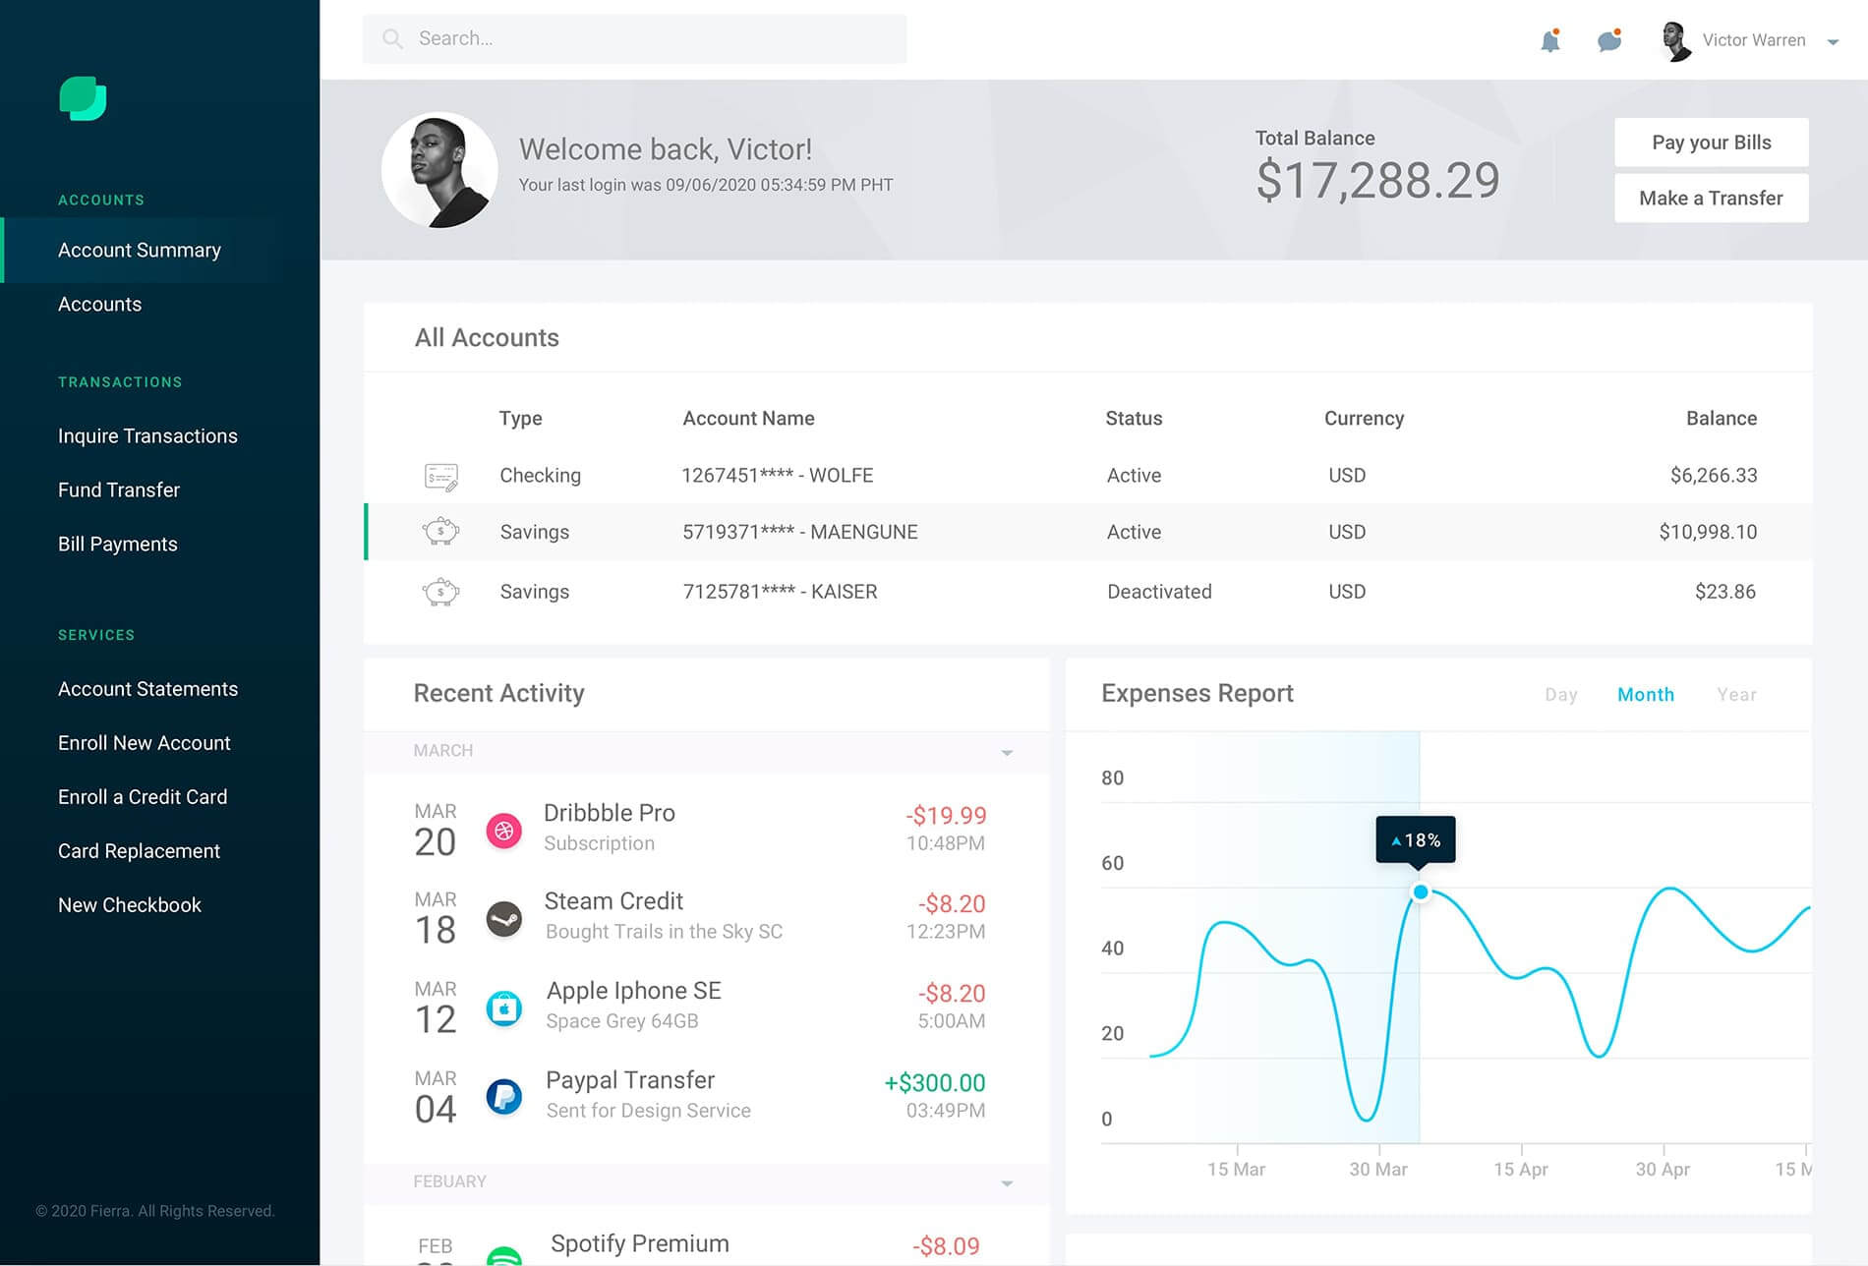This screenshot has width=1868, height=1266.
Task: Open the Steam Credit transaction
Action: tap(706, 916)
